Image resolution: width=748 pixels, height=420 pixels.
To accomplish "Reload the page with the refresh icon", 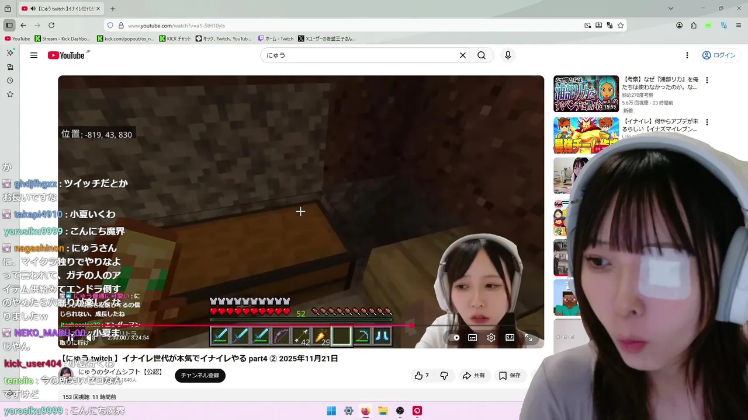I will tap(51, 26).
